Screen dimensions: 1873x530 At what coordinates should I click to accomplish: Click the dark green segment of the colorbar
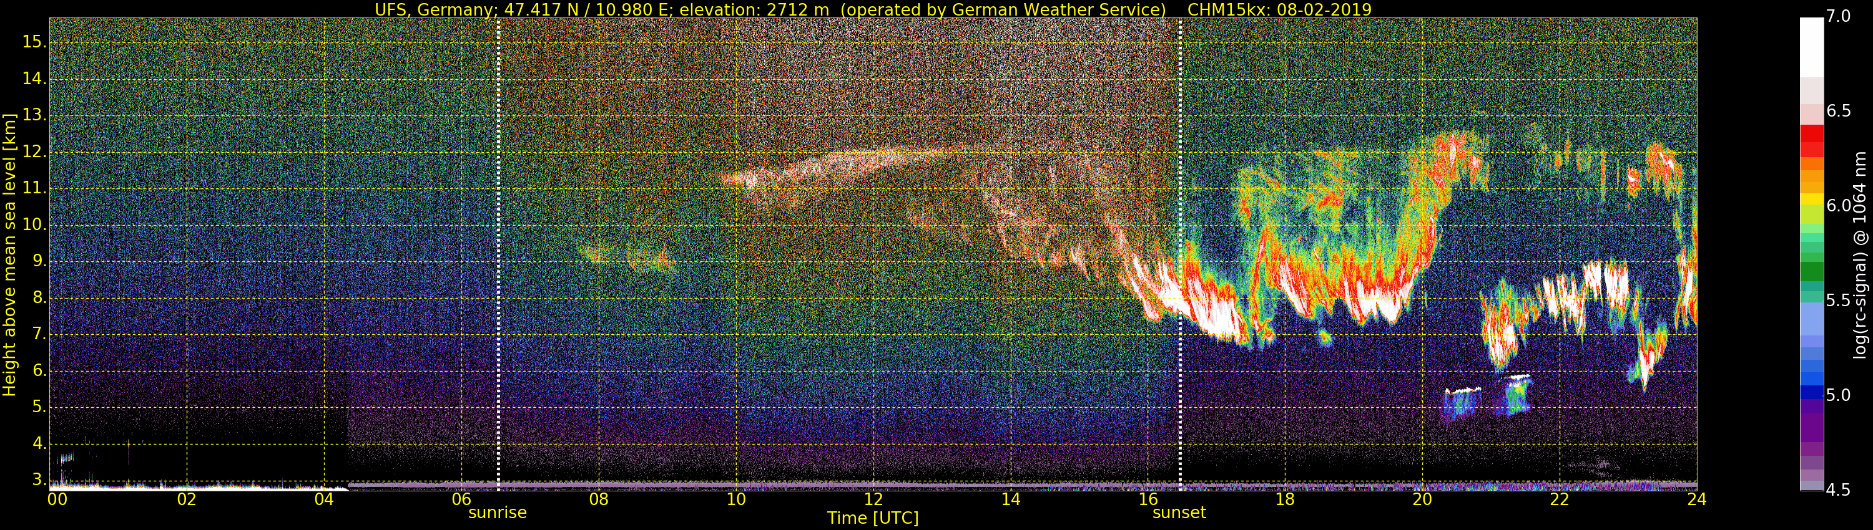pyautogui.click(x=1811, y=271)
